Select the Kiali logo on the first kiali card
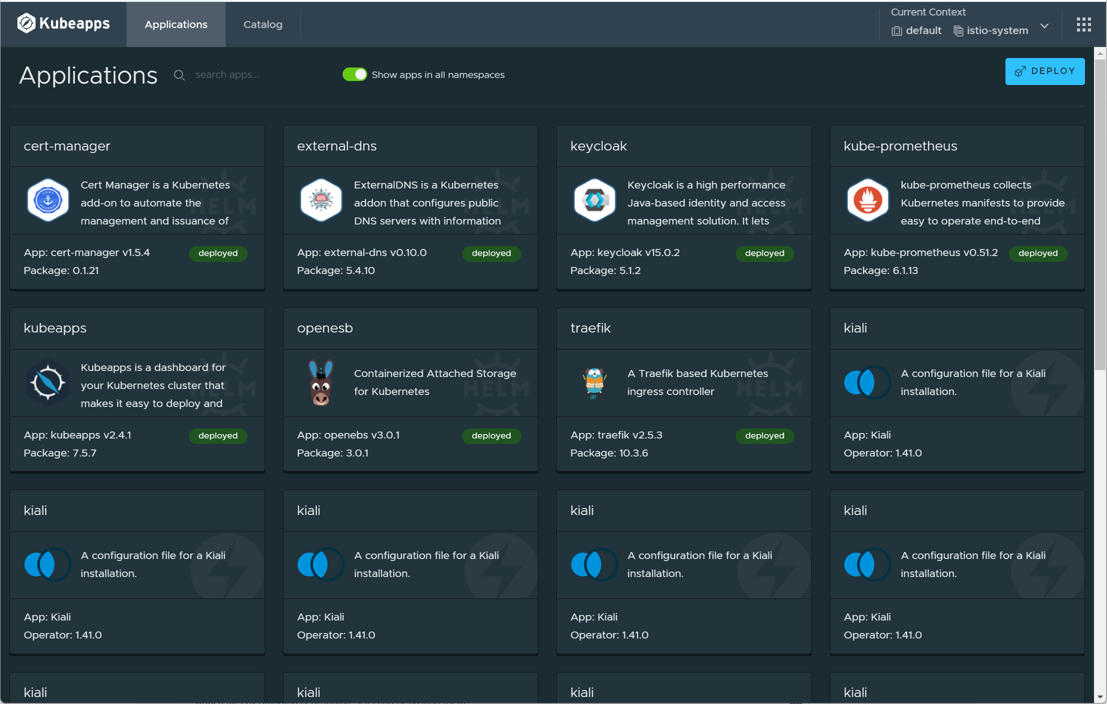Image resolution: width=1107 pixels, height=704 pixels. point(867,383)
